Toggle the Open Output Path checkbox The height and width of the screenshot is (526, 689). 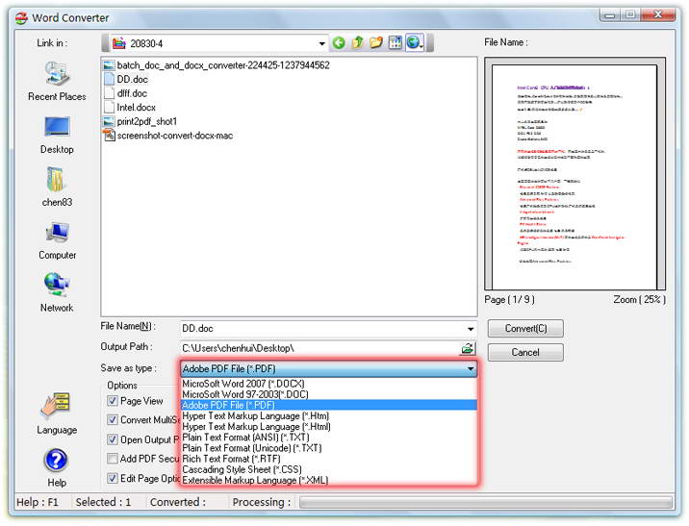(113, 439)
